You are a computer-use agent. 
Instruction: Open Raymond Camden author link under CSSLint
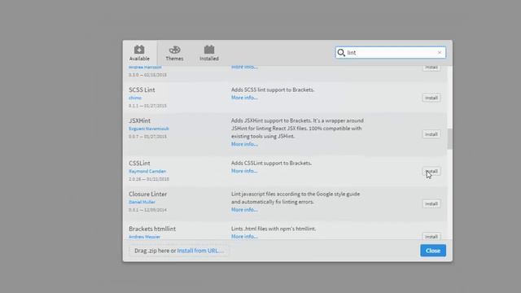[147, 172]
